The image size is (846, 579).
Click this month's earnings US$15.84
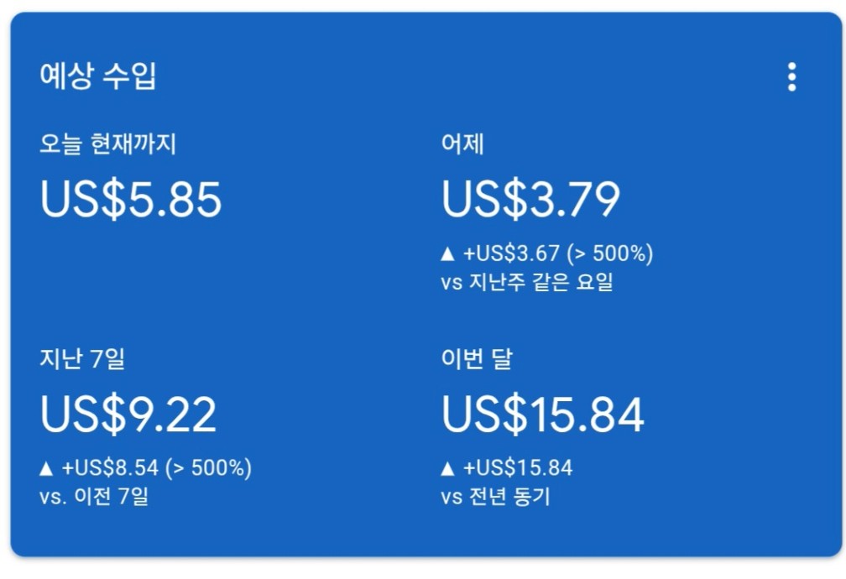coord(543,414)
